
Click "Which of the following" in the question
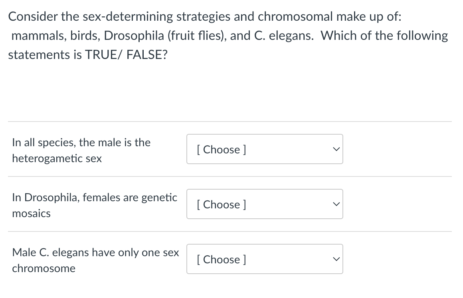pyautogui.click(x=384, y=35)
